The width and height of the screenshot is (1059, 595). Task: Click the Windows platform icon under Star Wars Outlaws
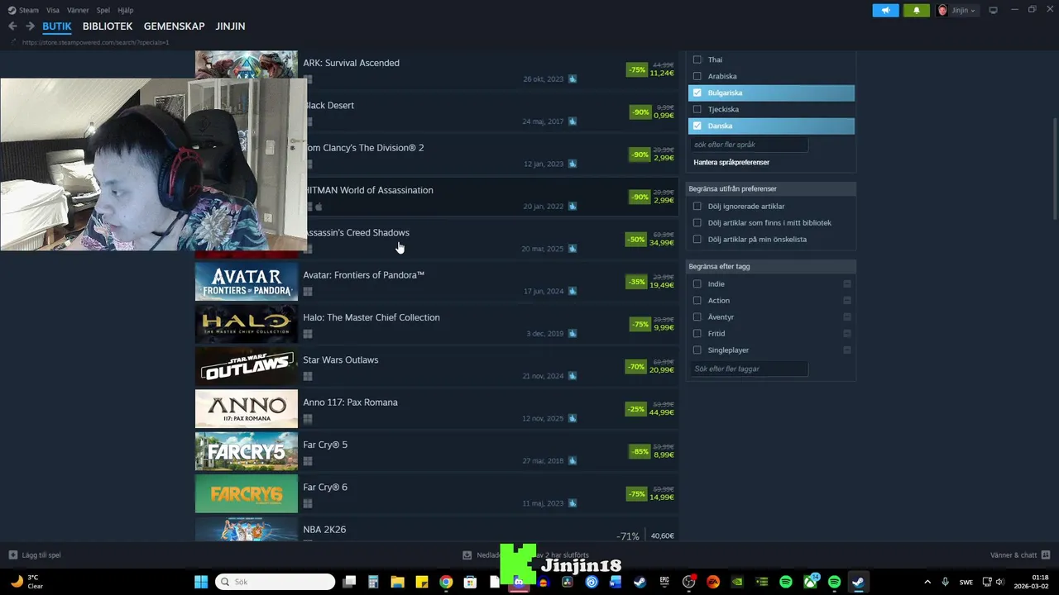[x=308, y=376]
